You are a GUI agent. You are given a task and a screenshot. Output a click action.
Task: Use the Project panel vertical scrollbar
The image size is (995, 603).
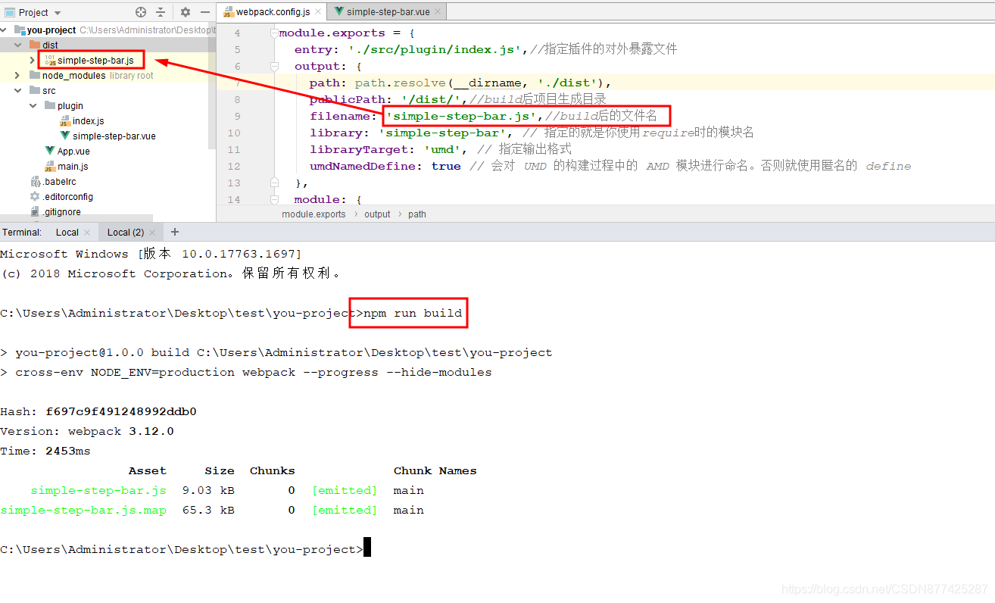212,86
